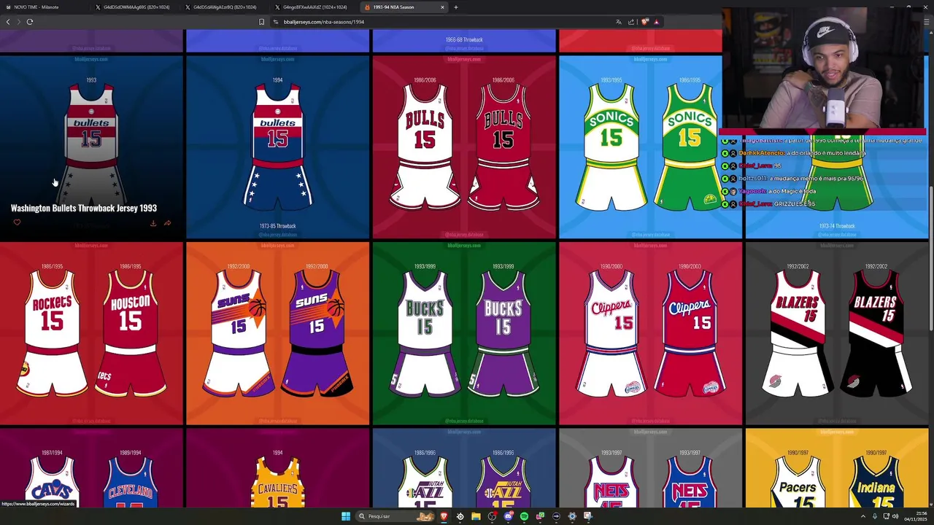Click the share icon in the address bar
Viewport: 934px width, 525px height.
[631, 22]
